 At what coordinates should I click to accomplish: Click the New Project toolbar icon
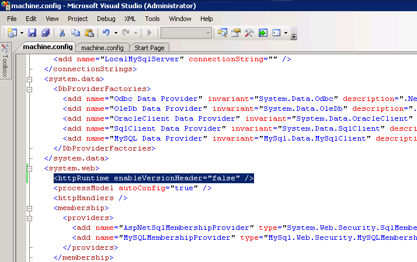tap(12, 33)
